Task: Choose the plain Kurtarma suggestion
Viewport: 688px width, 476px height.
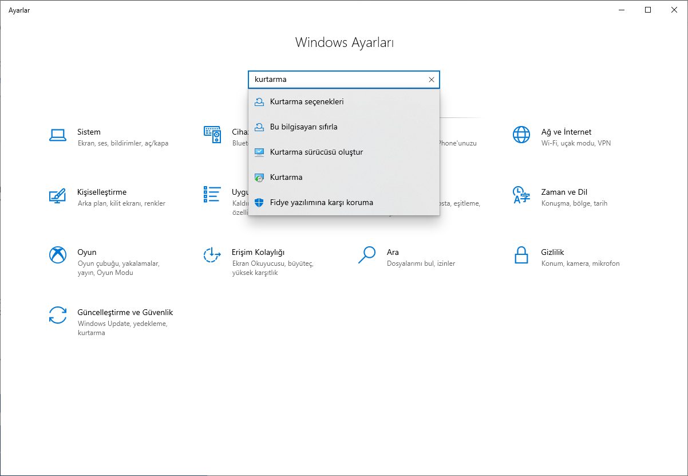Action: point(344,178)
